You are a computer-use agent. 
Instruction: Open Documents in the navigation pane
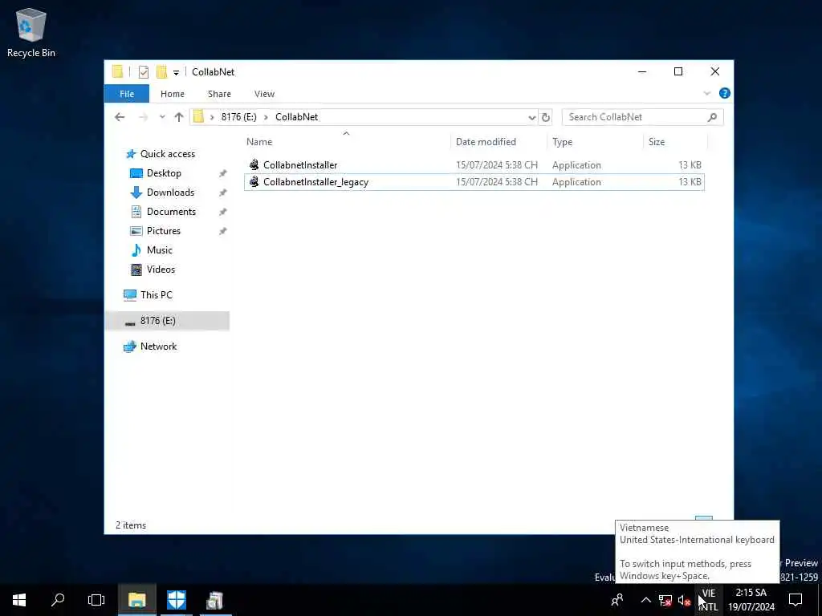[x=171, y=212]
